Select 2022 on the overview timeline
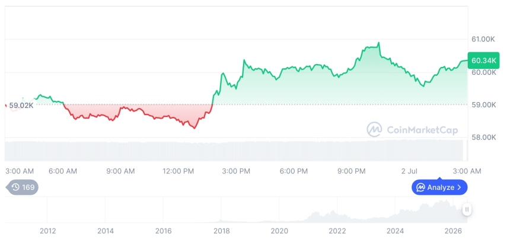 337,231
